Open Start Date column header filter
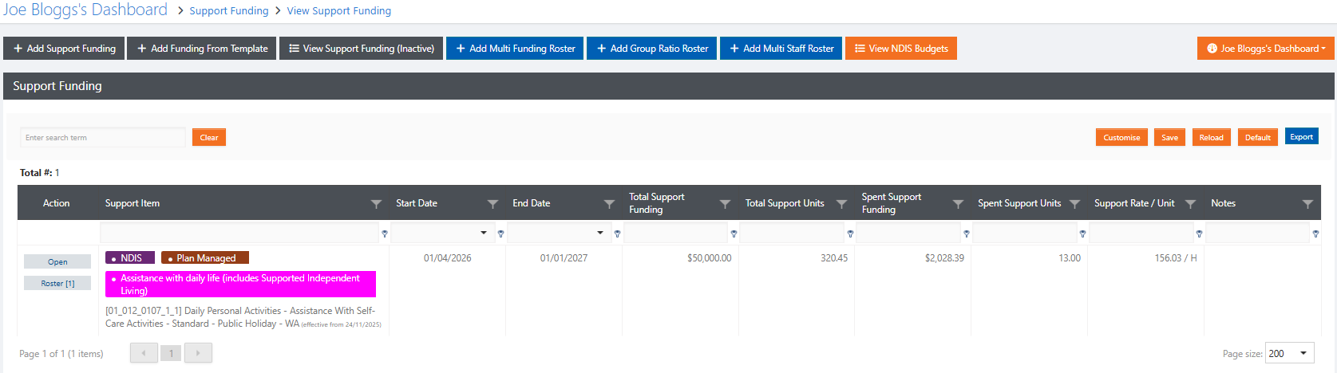The width and height of the screenshot is (1337, 373). [x=492, y=204]
